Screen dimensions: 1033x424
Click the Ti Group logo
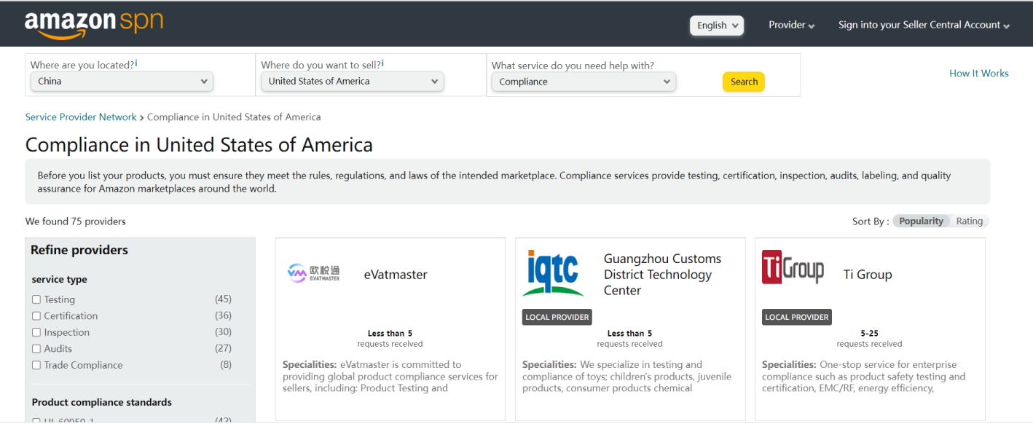pos(793,267)
